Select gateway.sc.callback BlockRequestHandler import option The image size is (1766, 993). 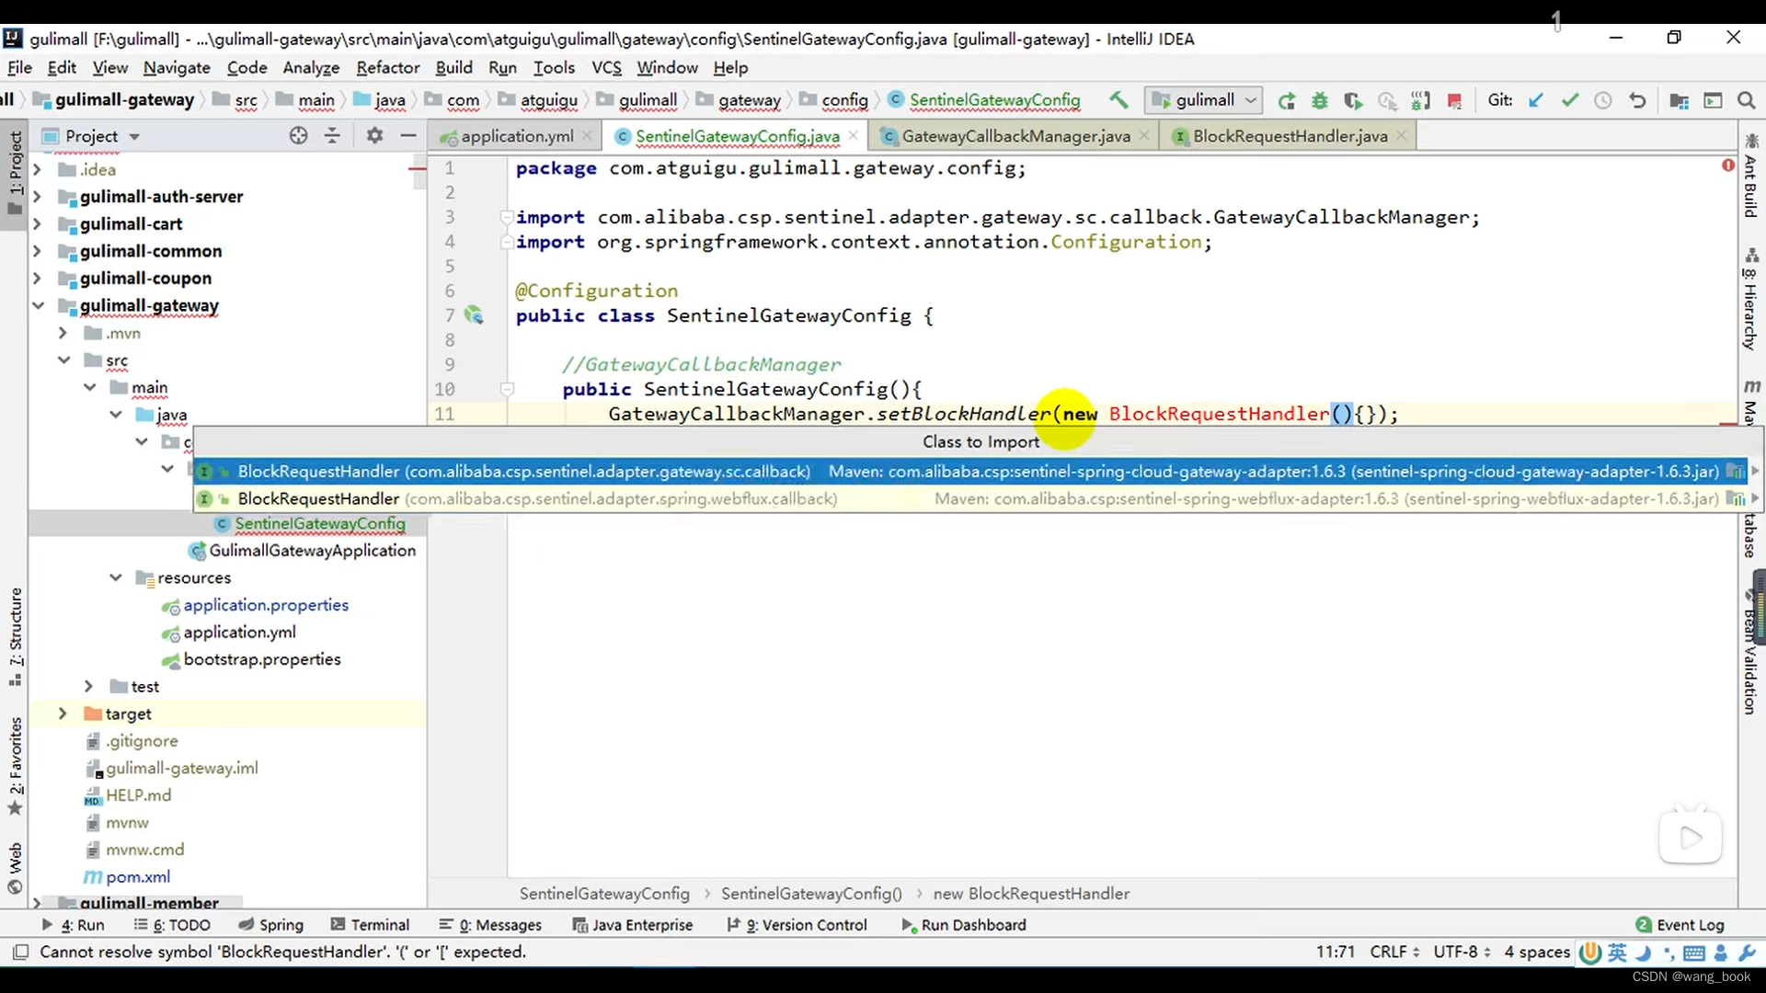tap(523, 472)
